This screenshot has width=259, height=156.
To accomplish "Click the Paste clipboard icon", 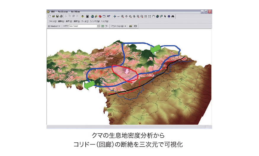I will 73,16.
